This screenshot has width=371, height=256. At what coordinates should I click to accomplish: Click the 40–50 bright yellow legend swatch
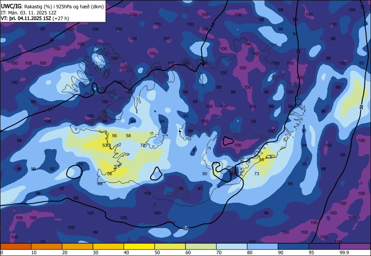pos(139,246)
